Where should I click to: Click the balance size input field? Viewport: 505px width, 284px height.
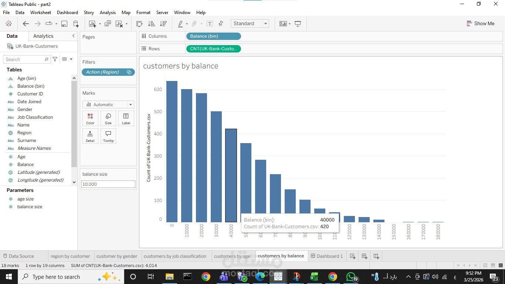click(108, 184)
